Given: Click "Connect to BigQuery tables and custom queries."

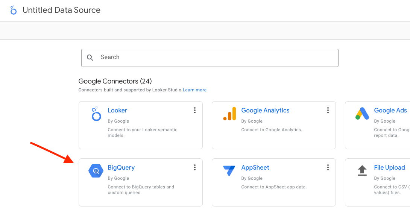Looking at the screenshot, I should point(141,190).
